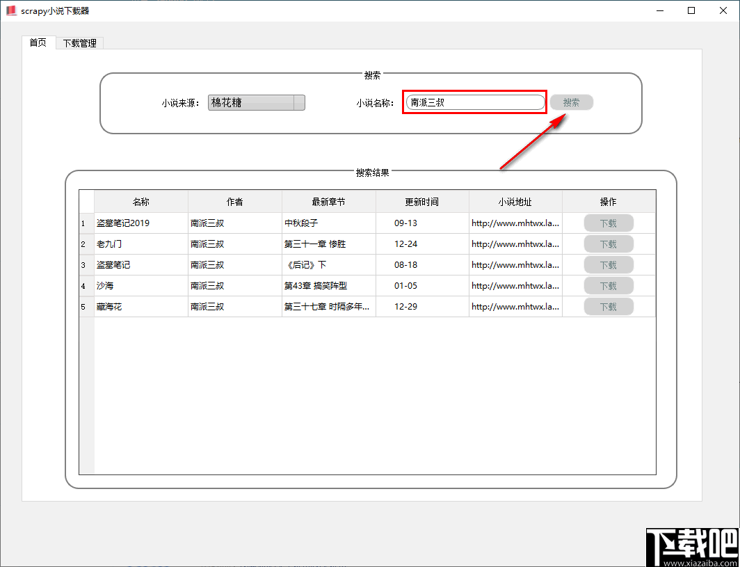
Task: Click inside the 小说名称 search input
Action: click(474, 102)
